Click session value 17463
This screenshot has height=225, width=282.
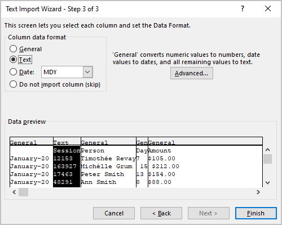[63, 174]
